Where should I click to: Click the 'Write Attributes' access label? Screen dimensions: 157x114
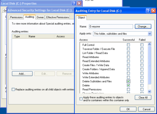[x=90, y=73]
